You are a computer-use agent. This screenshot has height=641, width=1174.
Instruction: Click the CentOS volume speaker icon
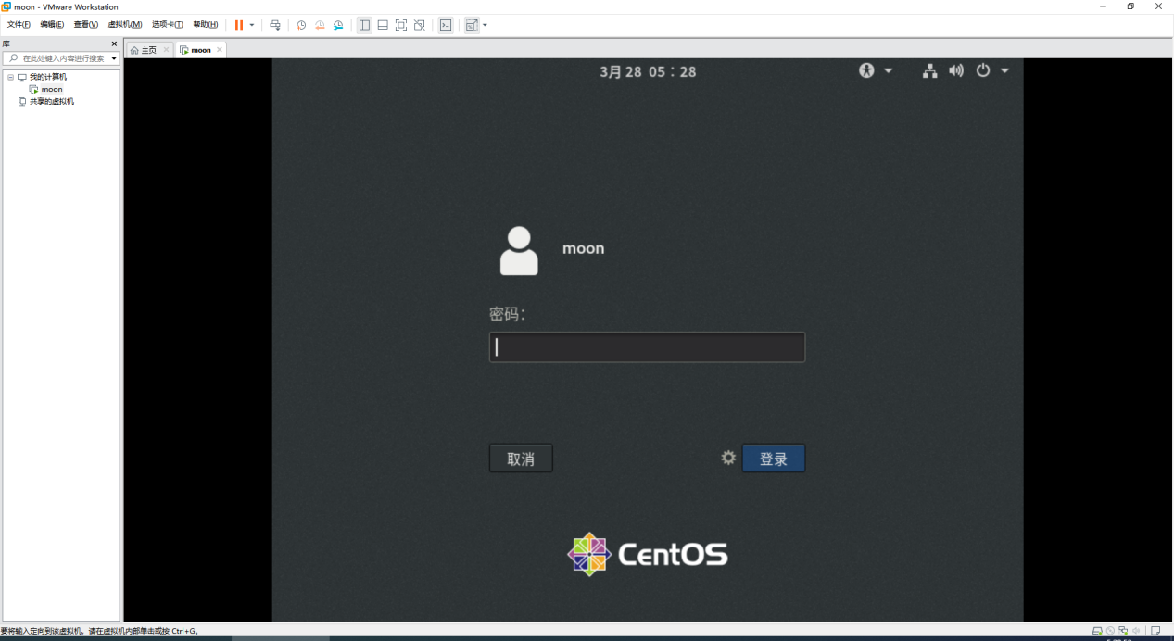(956, 70)
